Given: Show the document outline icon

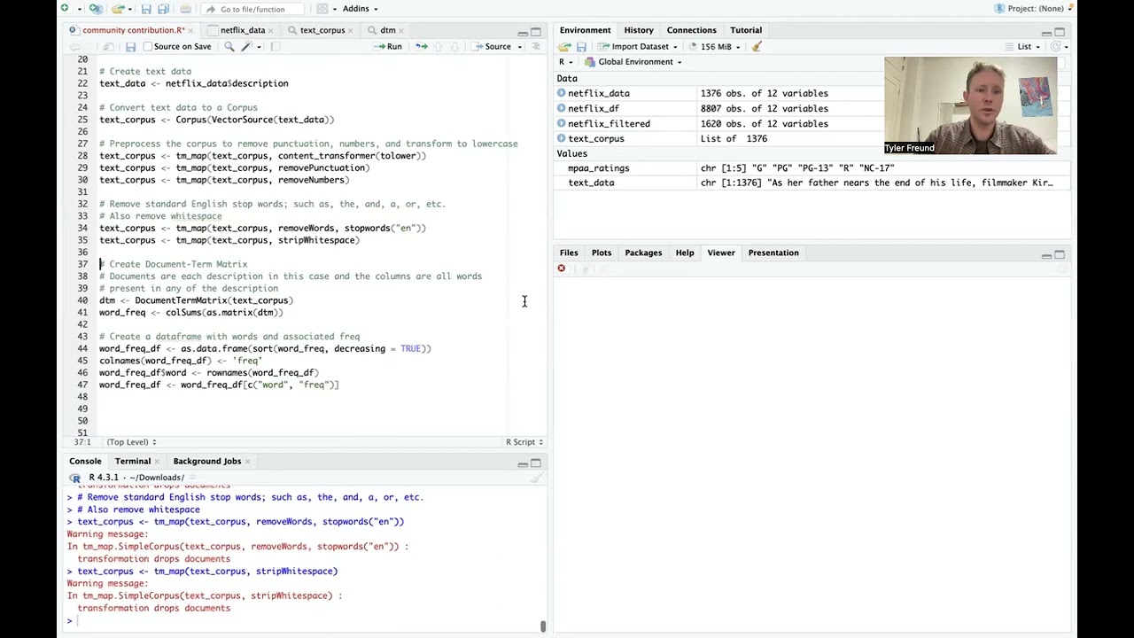Looking at the screenshot, I should 536,46.
